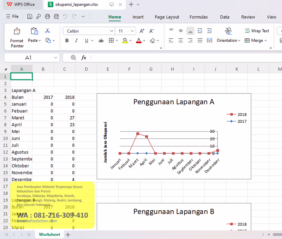This screenshot has height=239, width=282.
Task: Click the Print icon
Action: 48,17
